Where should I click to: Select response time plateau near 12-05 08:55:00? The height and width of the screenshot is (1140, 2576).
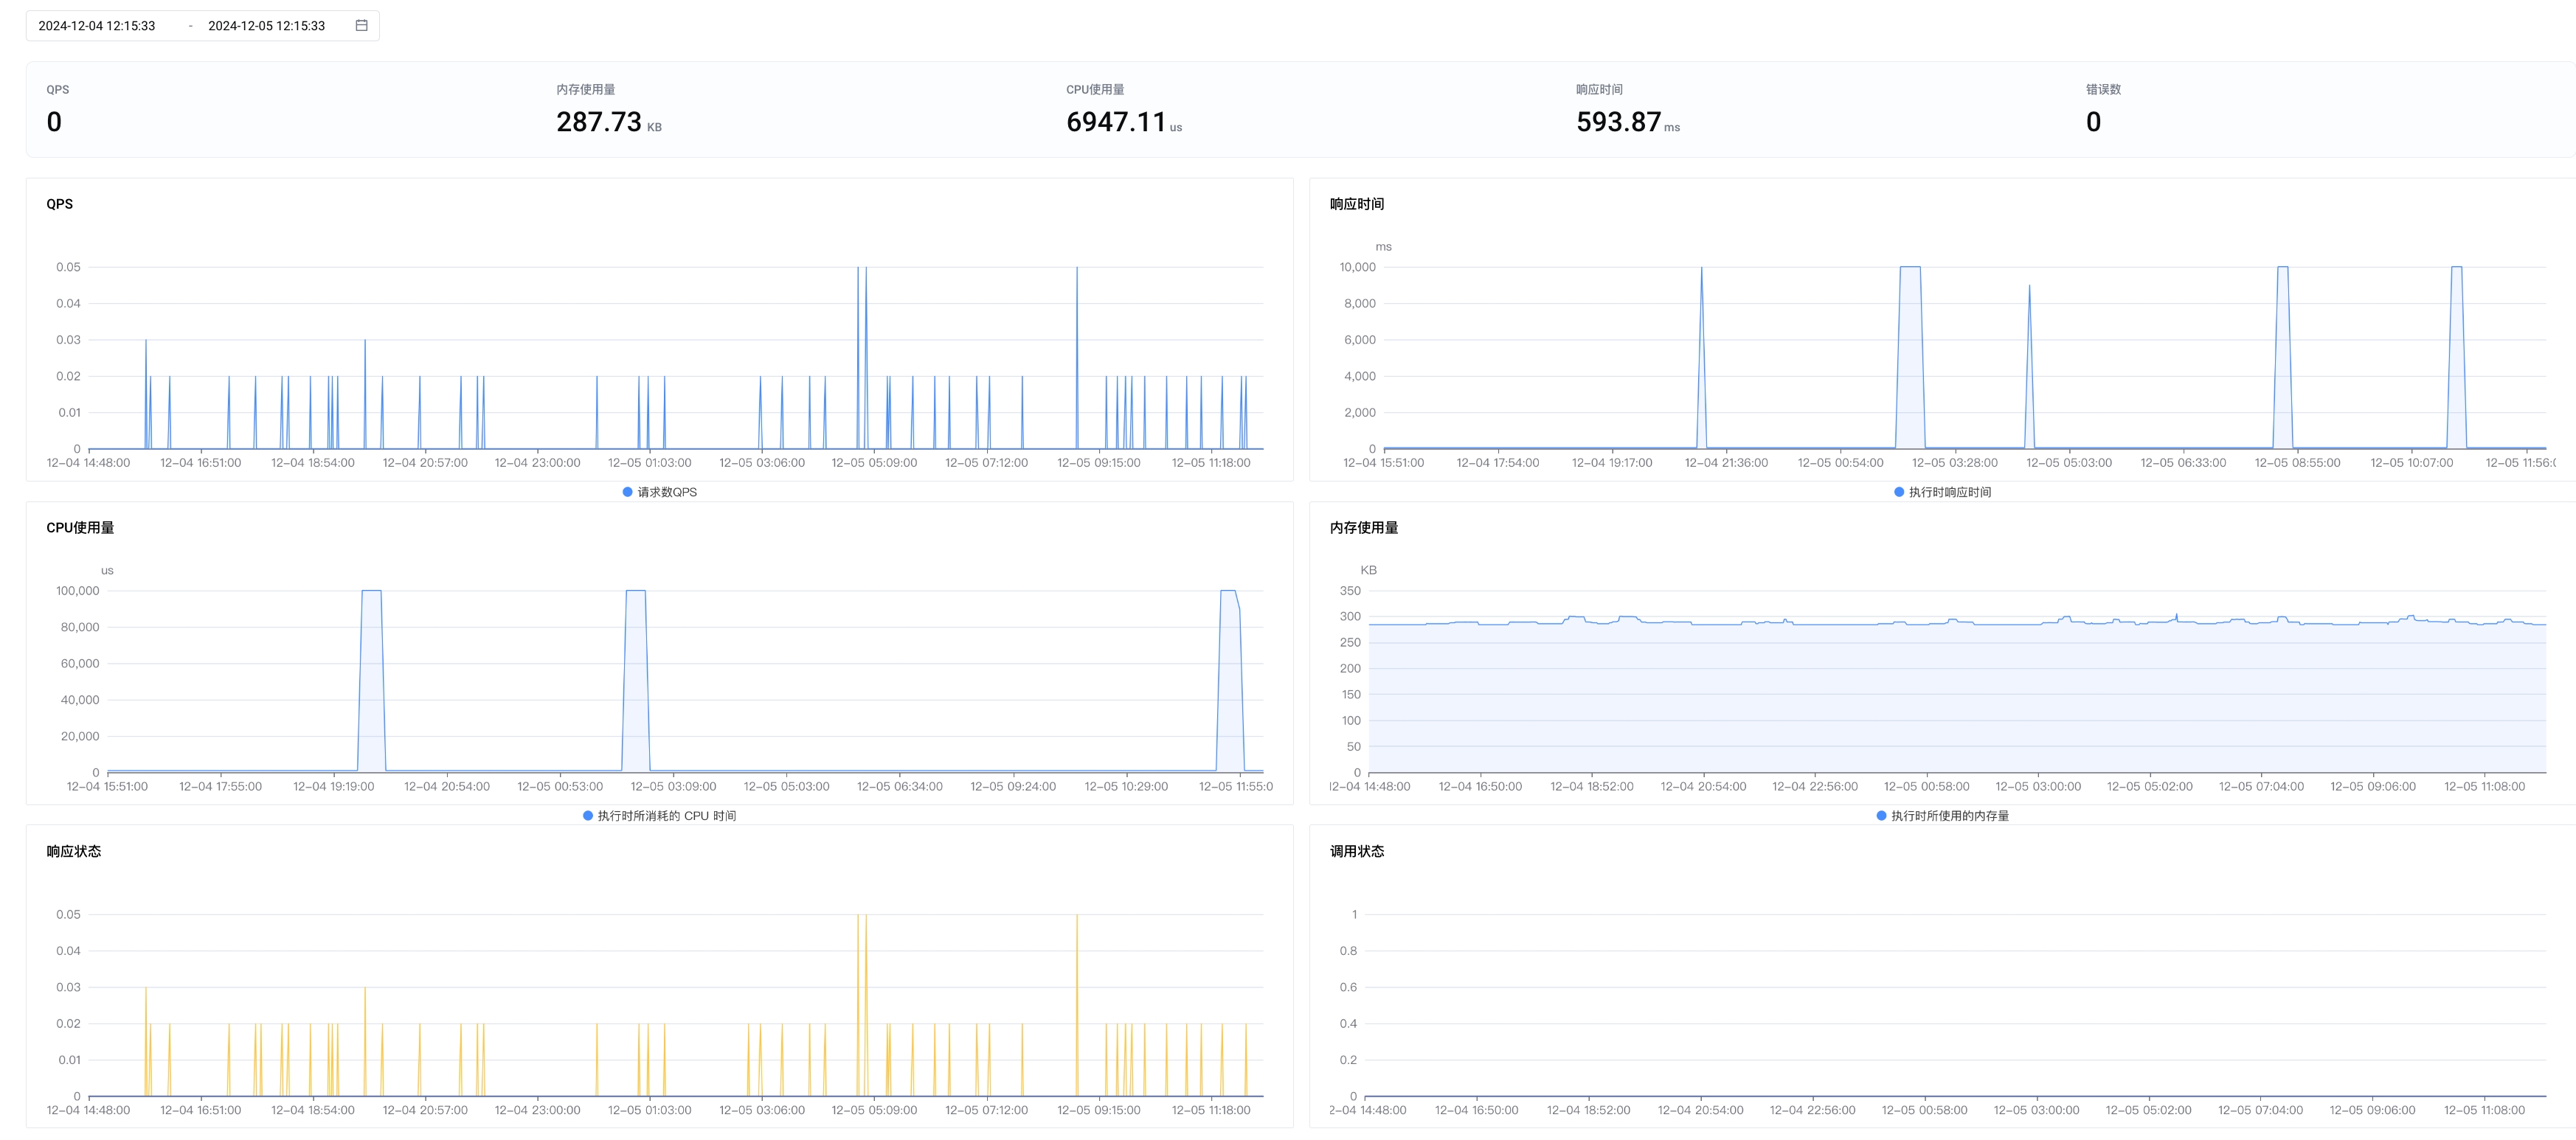2283,357
